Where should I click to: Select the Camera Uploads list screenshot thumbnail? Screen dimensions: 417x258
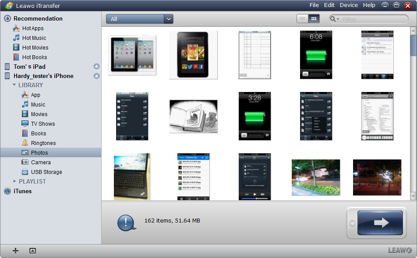point(193,177)
